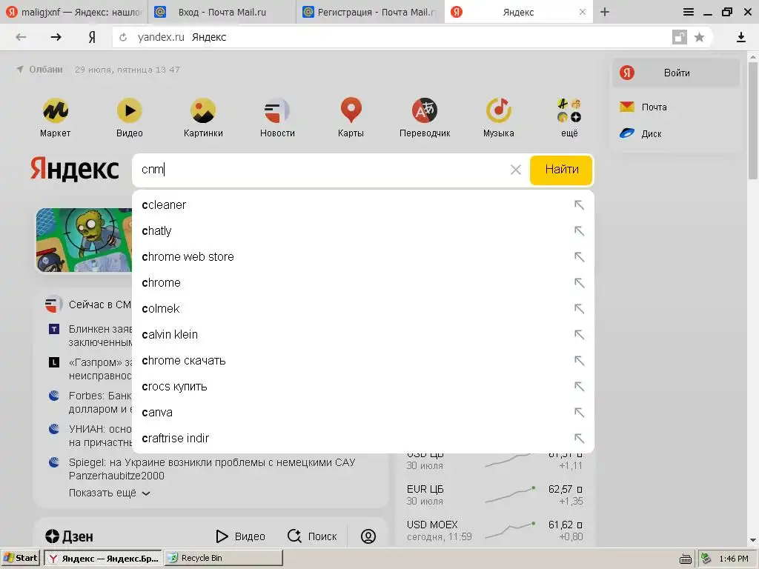Screen dimensions: 759x569
Task: Insert the 'chatly' suggestion using its arrow icon
Action: click(579, 231)
